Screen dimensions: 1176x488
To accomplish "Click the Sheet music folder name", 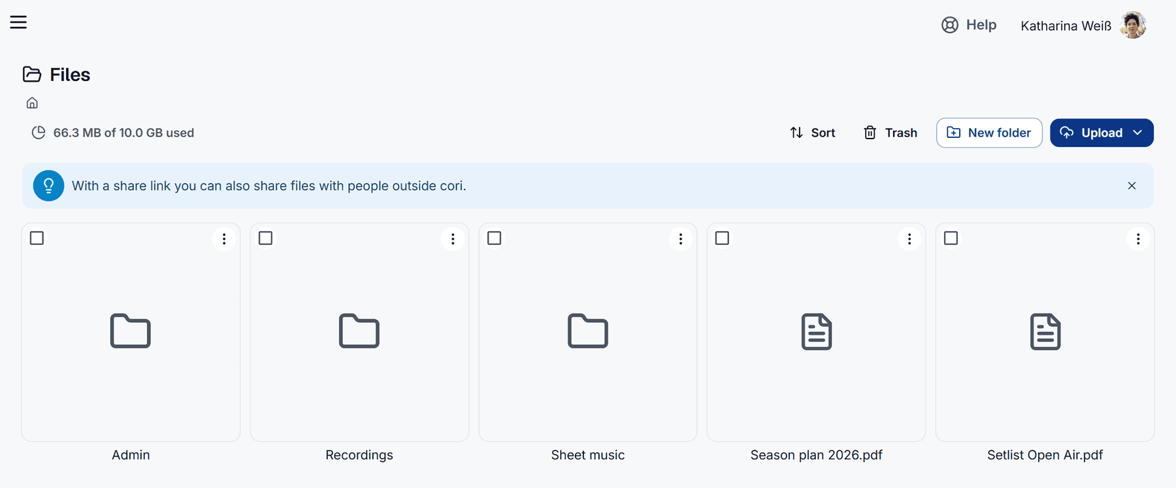I will 588,455.
